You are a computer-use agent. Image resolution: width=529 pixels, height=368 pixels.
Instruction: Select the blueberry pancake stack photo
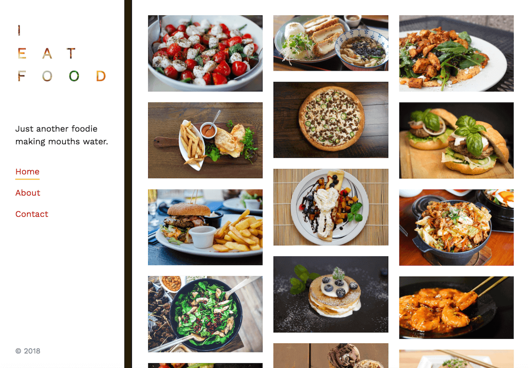331,294
